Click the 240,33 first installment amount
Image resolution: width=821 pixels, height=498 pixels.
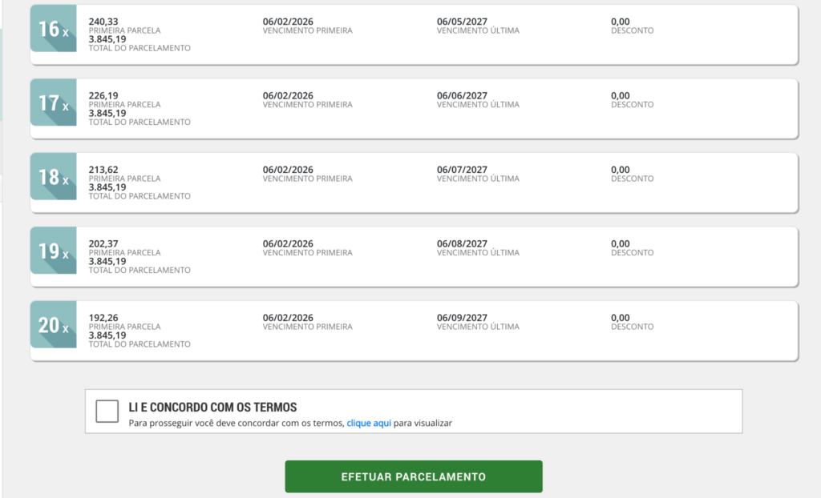point(103,22)
